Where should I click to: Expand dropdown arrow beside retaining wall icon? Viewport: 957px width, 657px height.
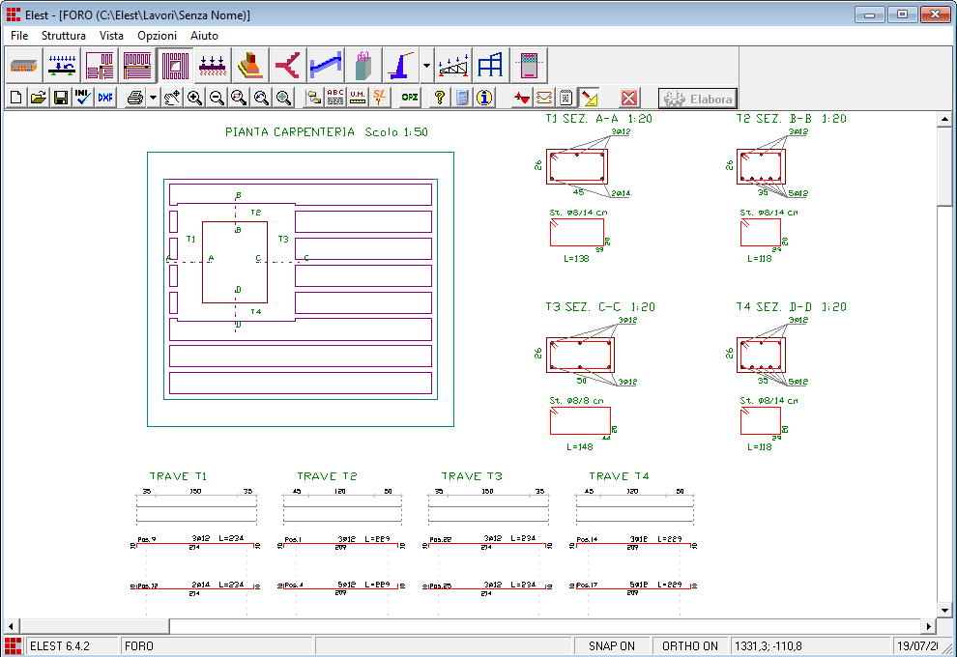[x=427, y=66]
